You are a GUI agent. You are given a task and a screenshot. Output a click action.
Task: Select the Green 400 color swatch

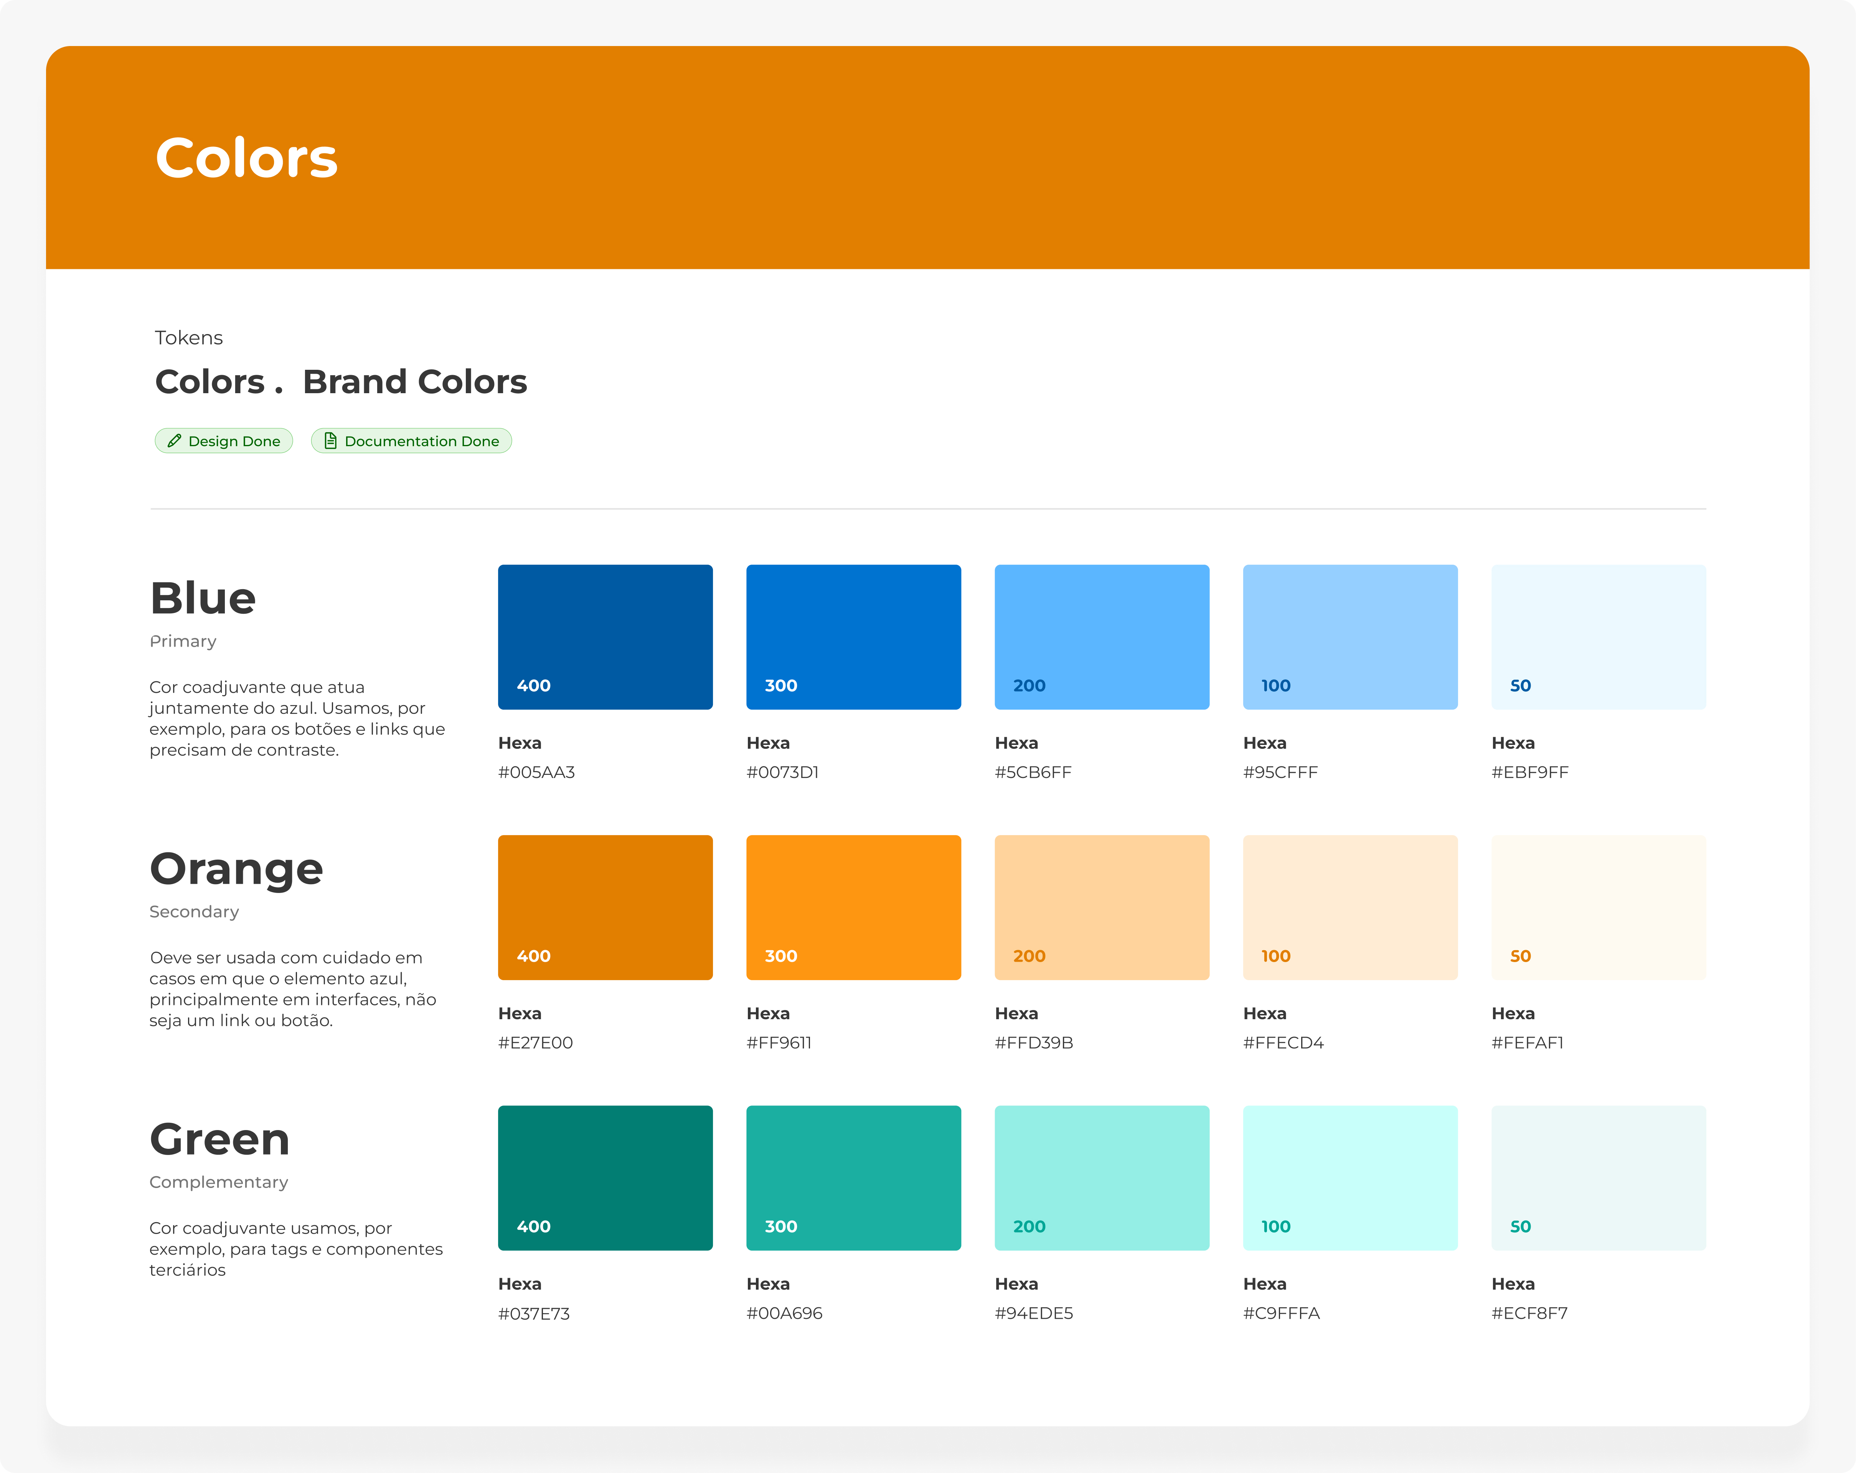click(x=604, y=1178)
